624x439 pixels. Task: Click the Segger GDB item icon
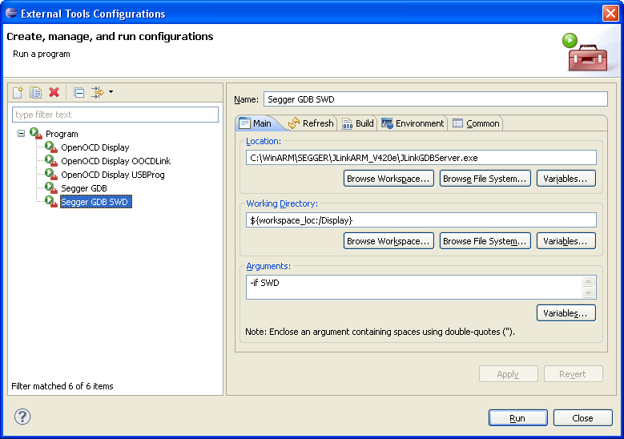51,187
